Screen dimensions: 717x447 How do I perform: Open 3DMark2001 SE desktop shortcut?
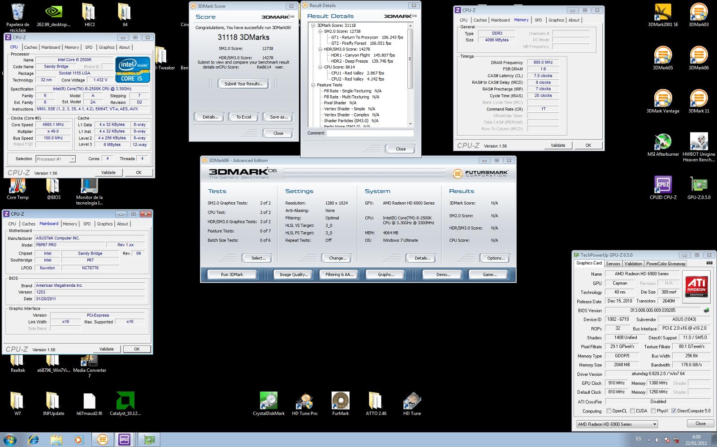(x=663, y=15)
